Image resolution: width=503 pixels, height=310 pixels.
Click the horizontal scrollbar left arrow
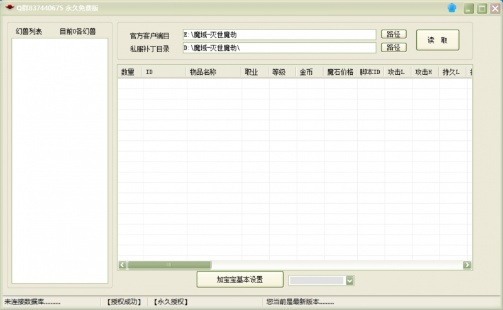click(x=122, y=265)
